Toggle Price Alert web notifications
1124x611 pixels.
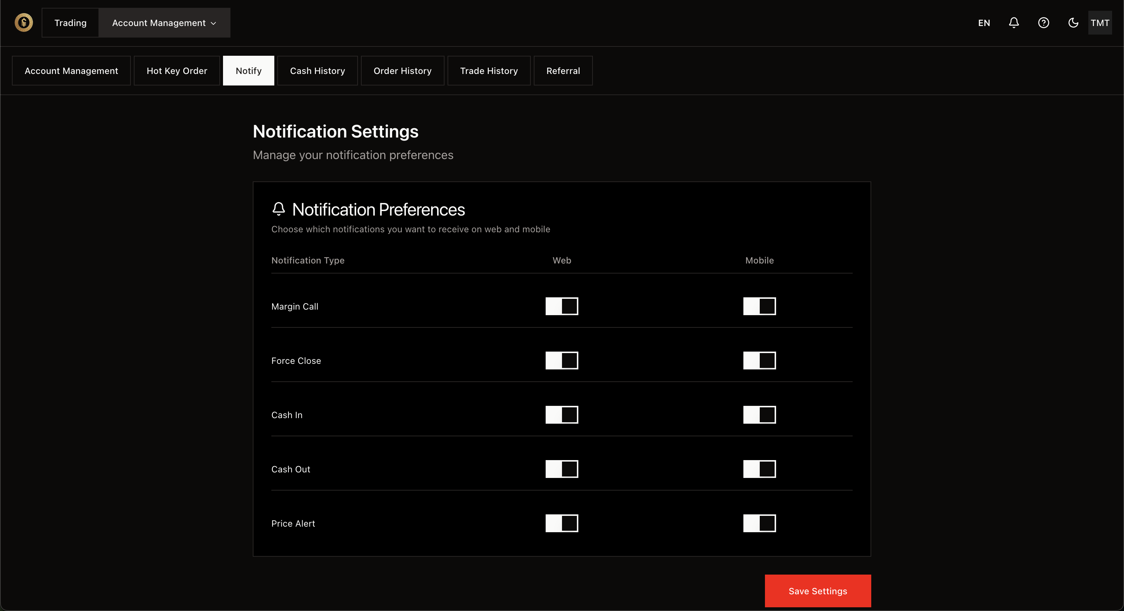[x=562, y=523]
